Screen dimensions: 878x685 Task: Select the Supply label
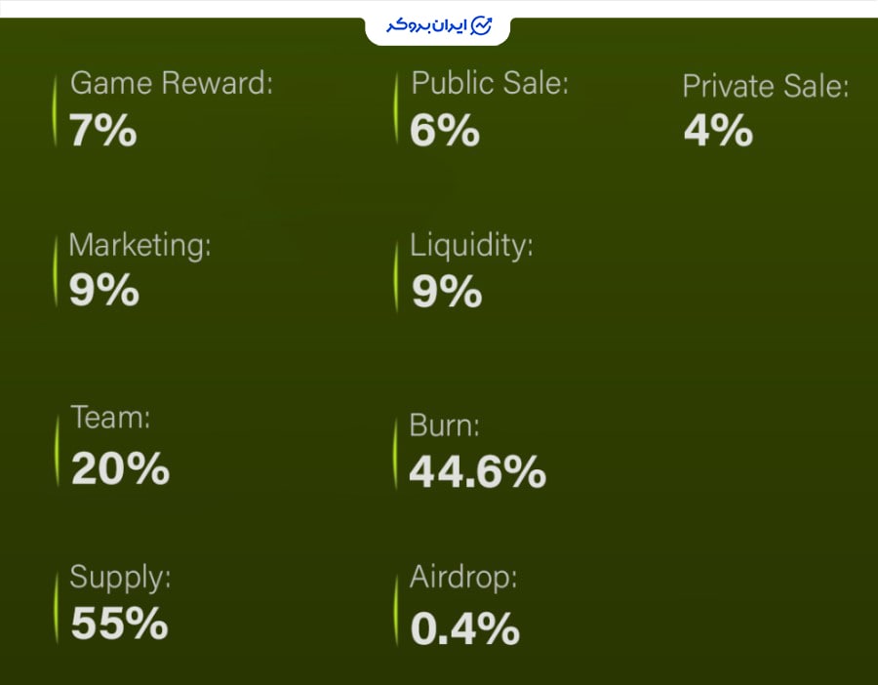120,578
